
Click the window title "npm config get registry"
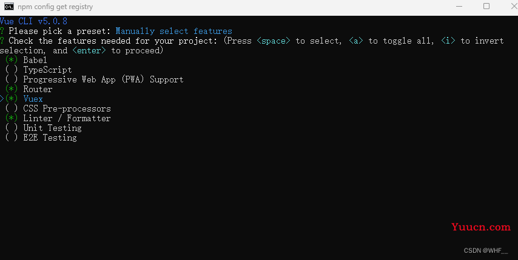pos(55,7)
